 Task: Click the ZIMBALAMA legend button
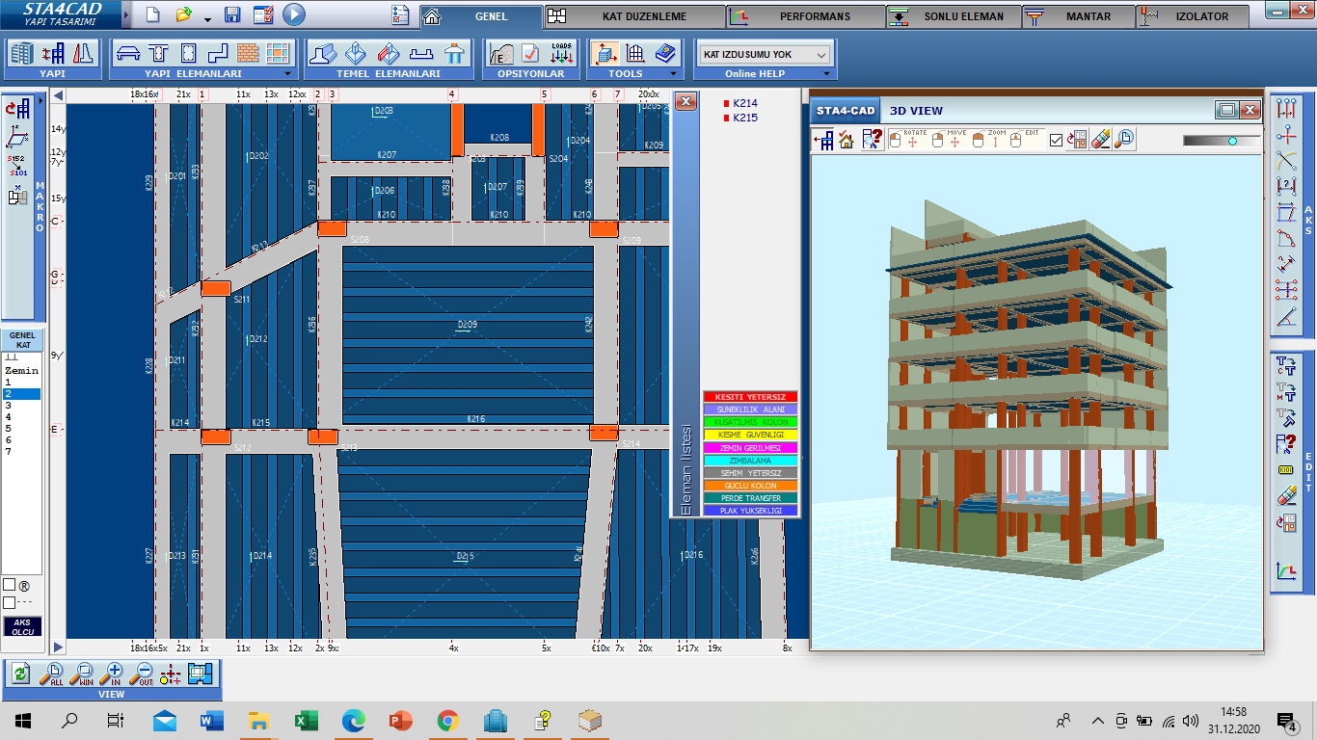(750, 461)
